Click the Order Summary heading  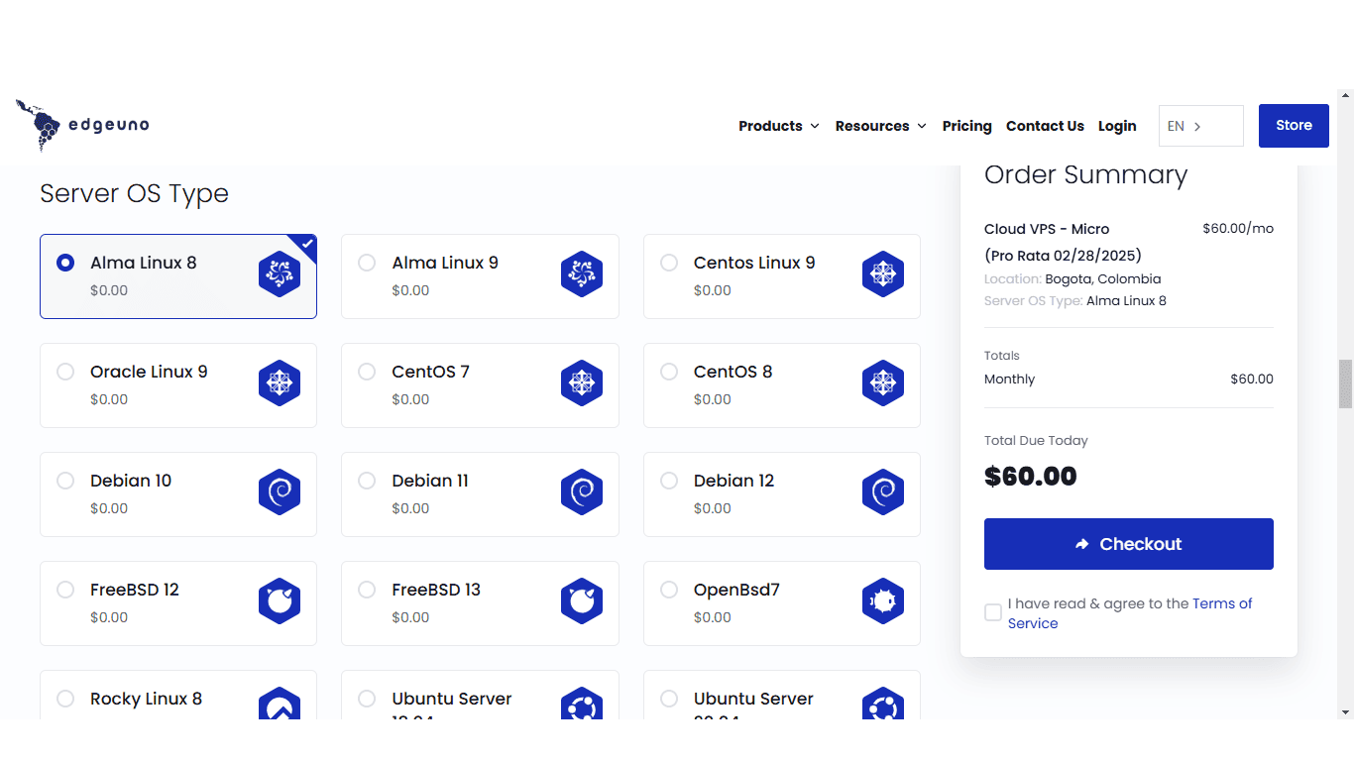point(1085,175)
